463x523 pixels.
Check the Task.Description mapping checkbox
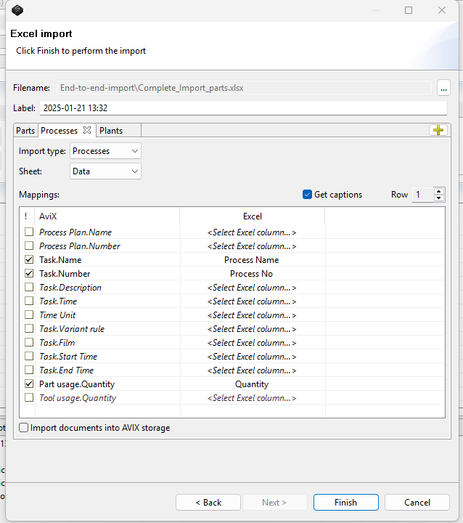pos(29,288)
